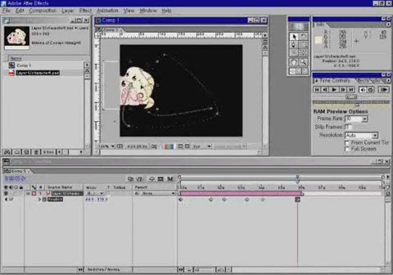The height and width of the screenshot is (275, 393).
Task: Step forward one frame in Time Controls
Action: pyautogui.click(x=343, y=89)
